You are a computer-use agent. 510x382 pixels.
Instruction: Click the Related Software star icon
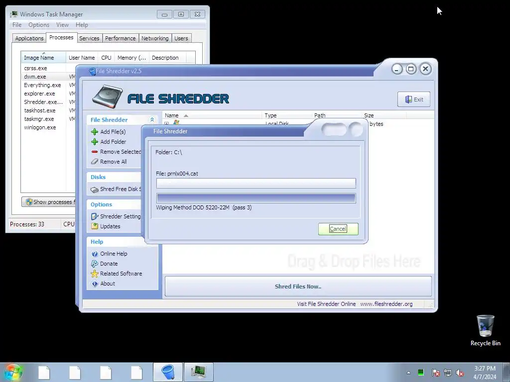click(95, 274)
